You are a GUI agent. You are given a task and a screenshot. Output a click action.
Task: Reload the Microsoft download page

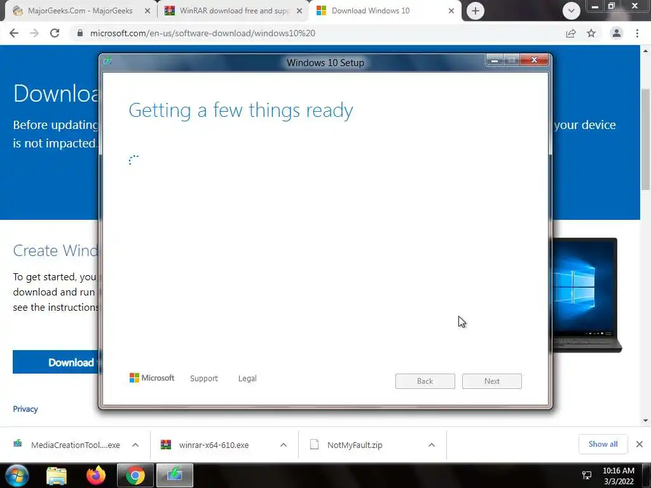(55, 33)
